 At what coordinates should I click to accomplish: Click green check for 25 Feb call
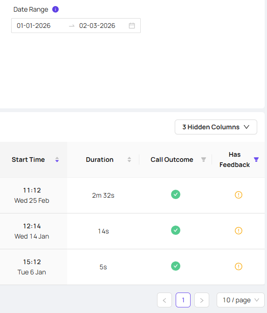176,194
